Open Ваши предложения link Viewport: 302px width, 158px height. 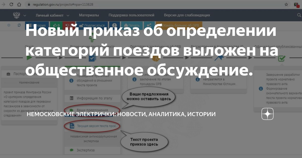pos(92,110)
